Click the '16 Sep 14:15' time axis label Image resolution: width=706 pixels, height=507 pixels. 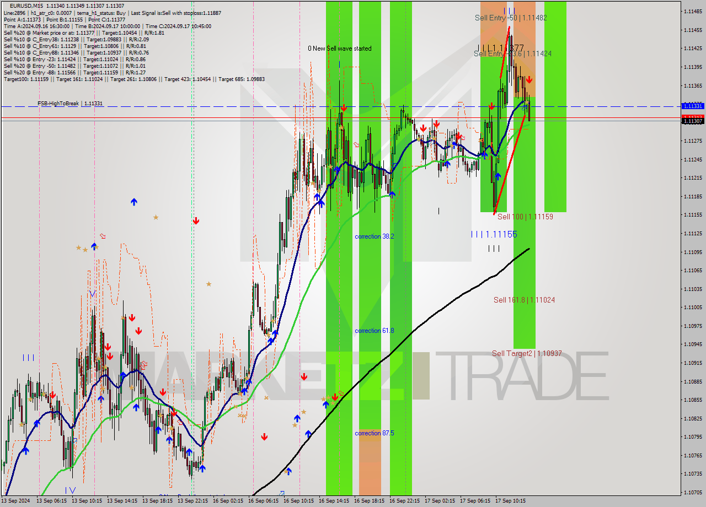click(334, 501)
